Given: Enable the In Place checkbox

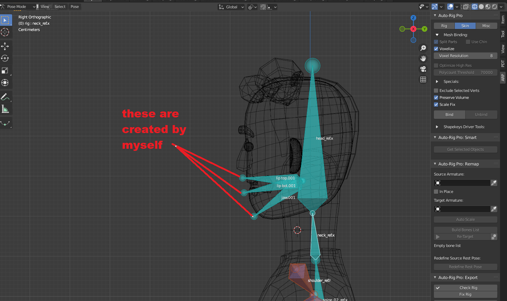Looking at the screenshot, I should click(436, 192).
